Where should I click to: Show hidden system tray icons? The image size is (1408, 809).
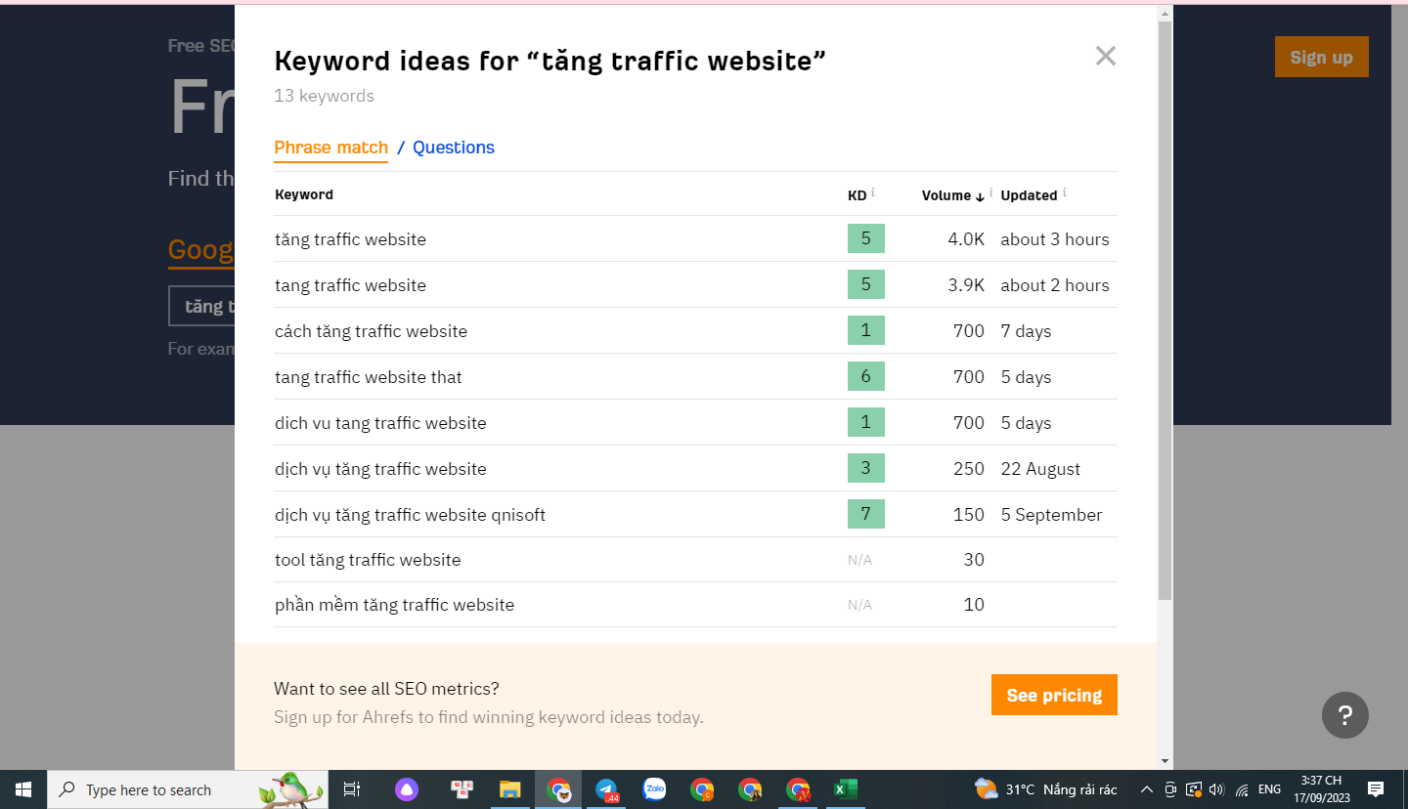click(1146, 789)
